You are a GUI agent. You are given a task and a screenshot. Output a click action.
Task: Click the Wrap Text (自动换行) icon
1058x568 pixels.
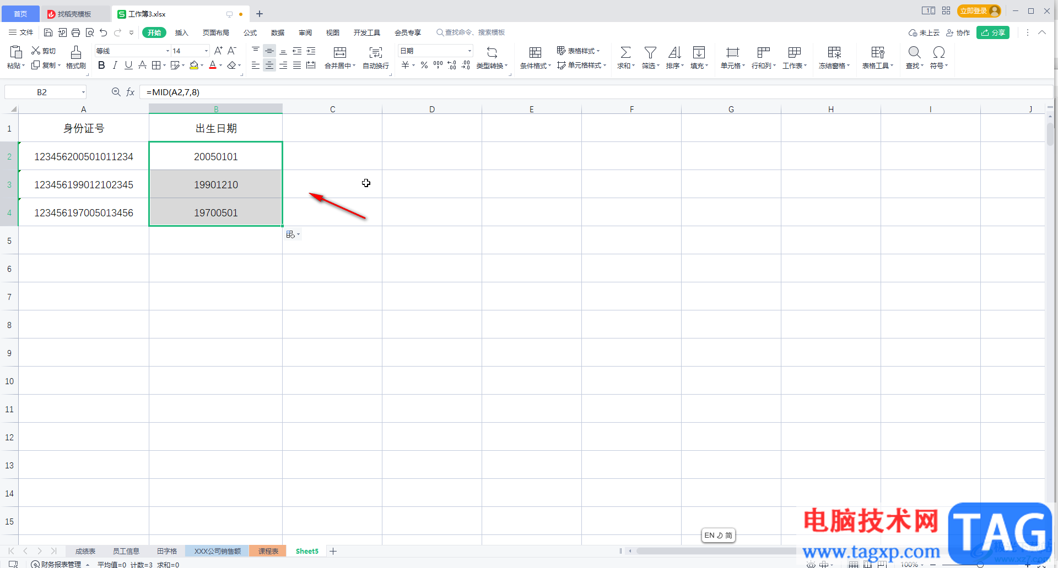tap(376, 52)
